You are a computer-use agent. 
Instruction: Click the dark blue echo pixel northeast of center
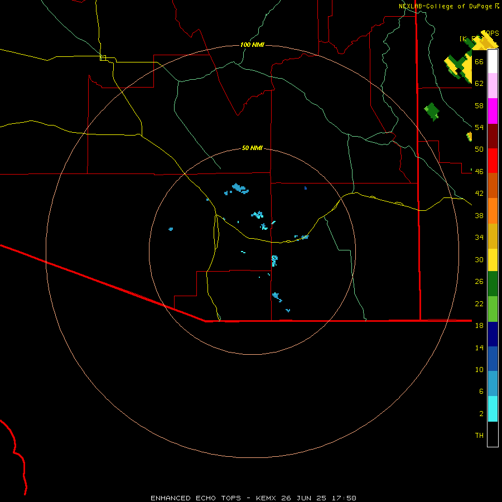[x=306, y=188]
